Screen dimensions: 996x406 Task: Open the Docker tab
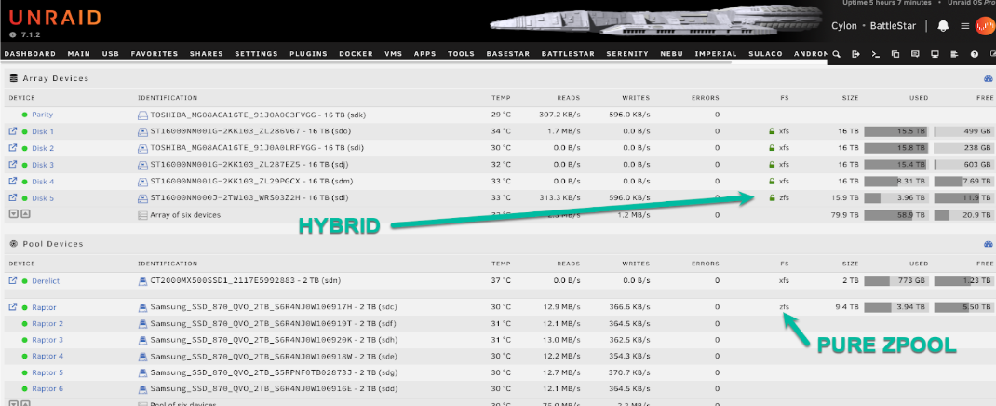click(356, 54)
